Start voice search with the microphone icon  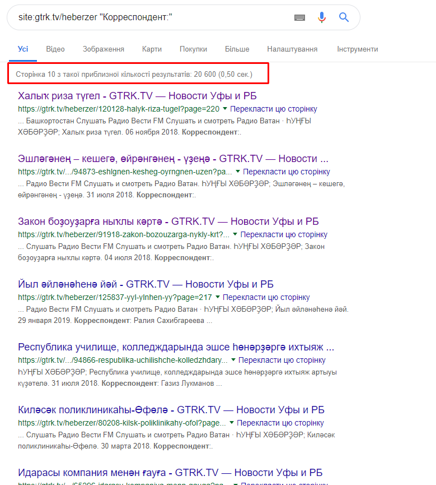point(322,17)
